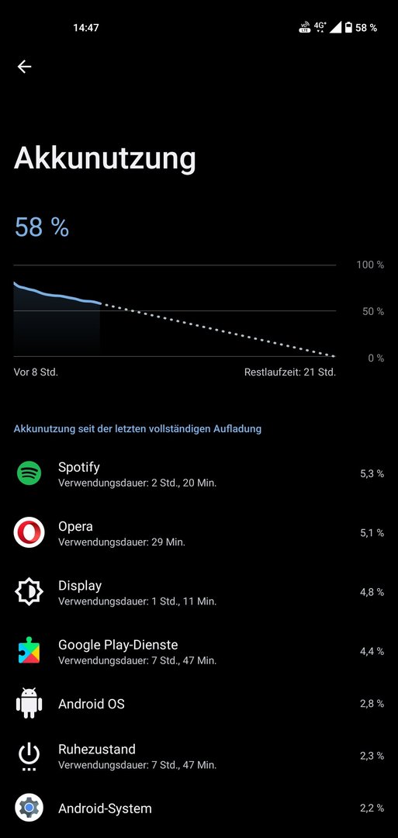Tap the Google Play-Dienste puzzle icon
This screenshot has height=838, width=398.
click(29, 651)
